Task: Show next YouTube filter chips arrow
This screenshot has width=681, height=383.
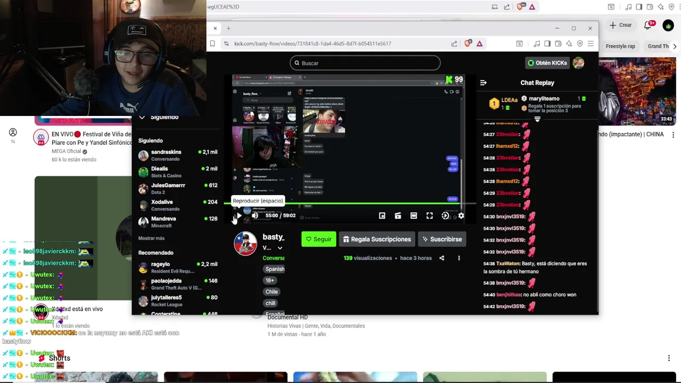Action: pos(675,46)
